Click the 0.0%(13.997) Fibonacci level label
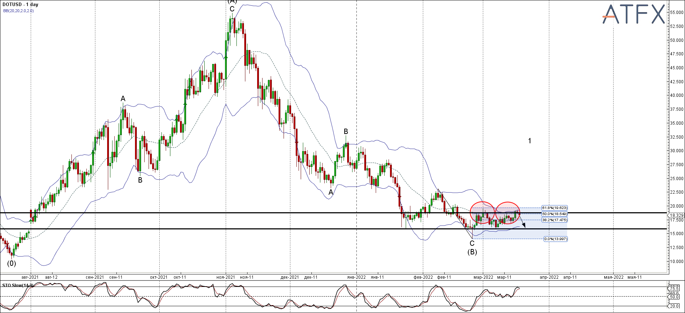 (555, 239)
